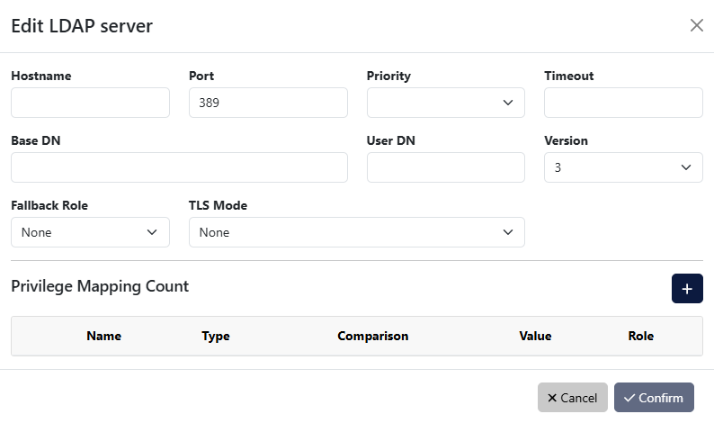Close the Edit LDAP server dialog
The image size is (714, 423).
(x=696, y=25)
